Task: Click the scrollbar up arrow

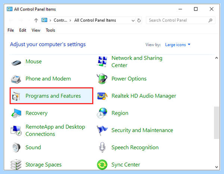Action: (217, 58)
